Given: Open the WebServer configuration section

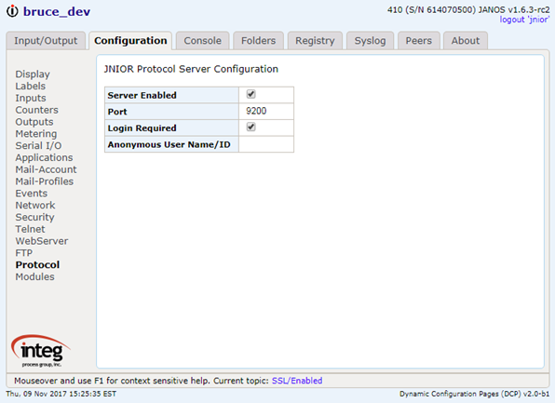Looking at the screenshot, I should point(42,241).
